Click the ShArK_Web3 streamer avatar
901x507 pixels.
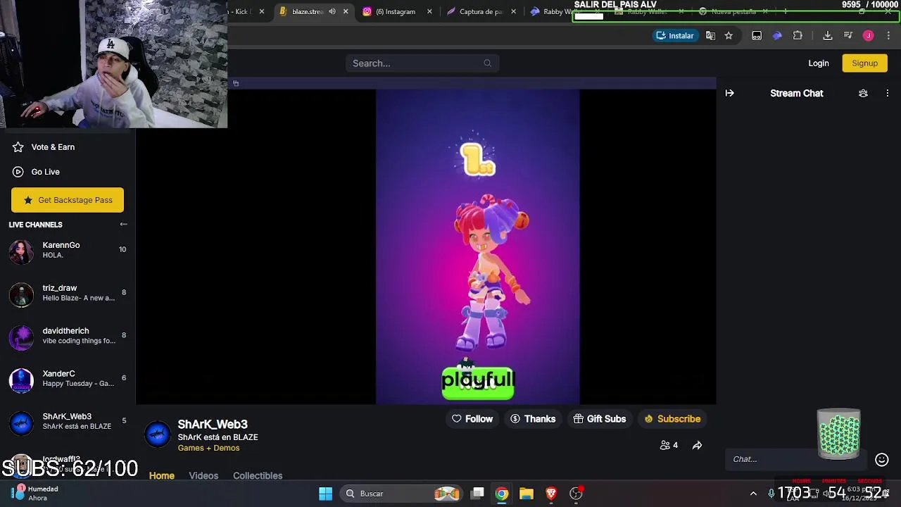(158, 434)
